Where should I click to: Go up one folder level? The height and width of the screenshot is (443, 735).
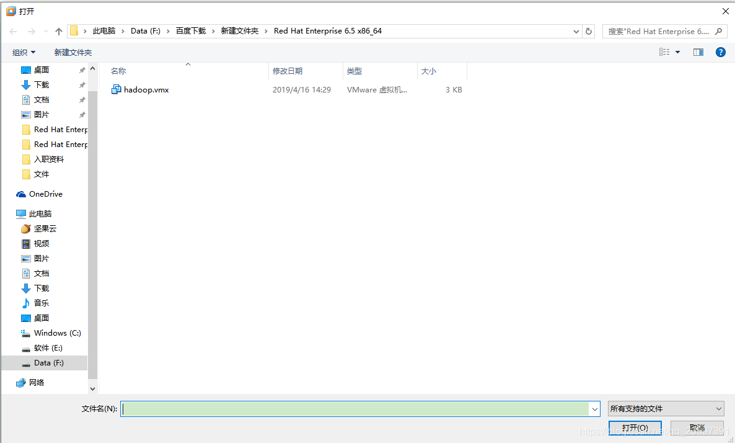(59, 32)
